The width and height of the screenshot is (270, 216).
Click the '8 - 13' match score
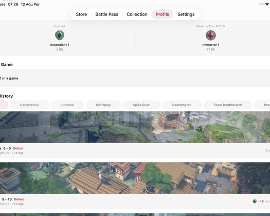click(7, 200)
